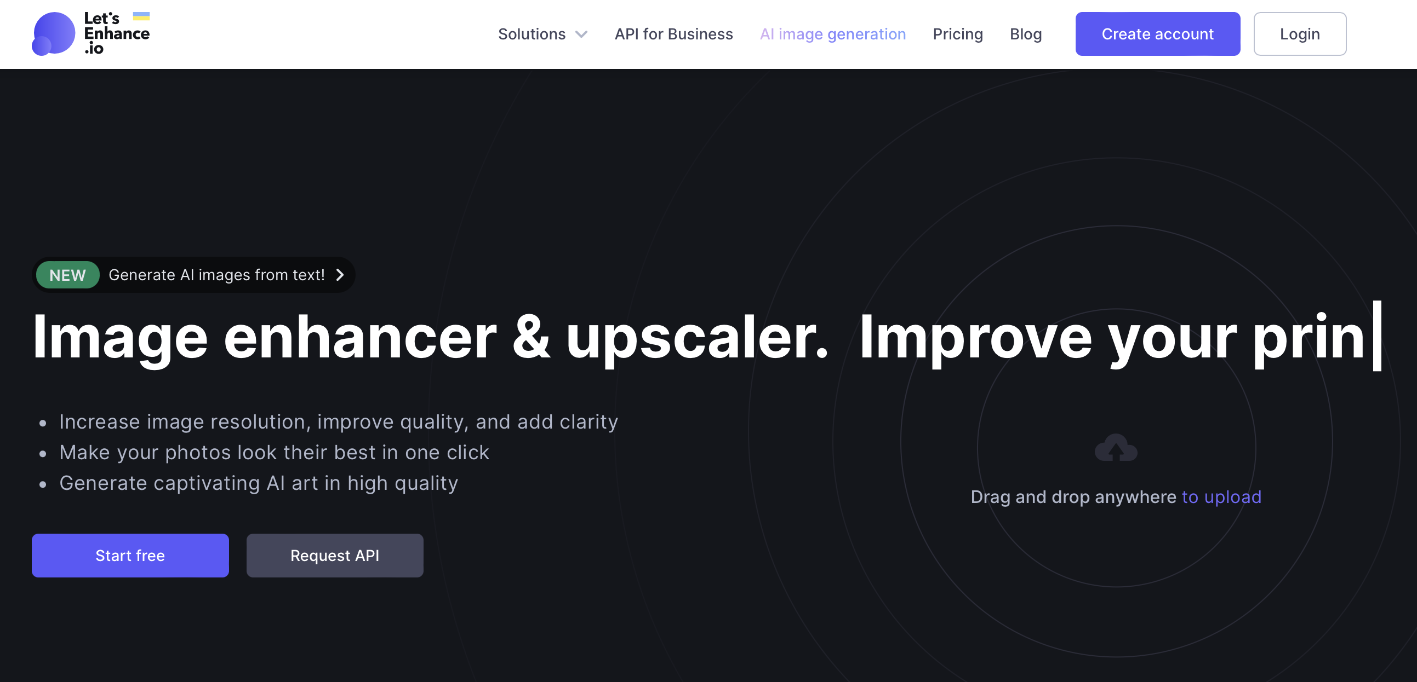
Task: Click the right arrow in the NEW banner
Action: (x=340, y=275)
